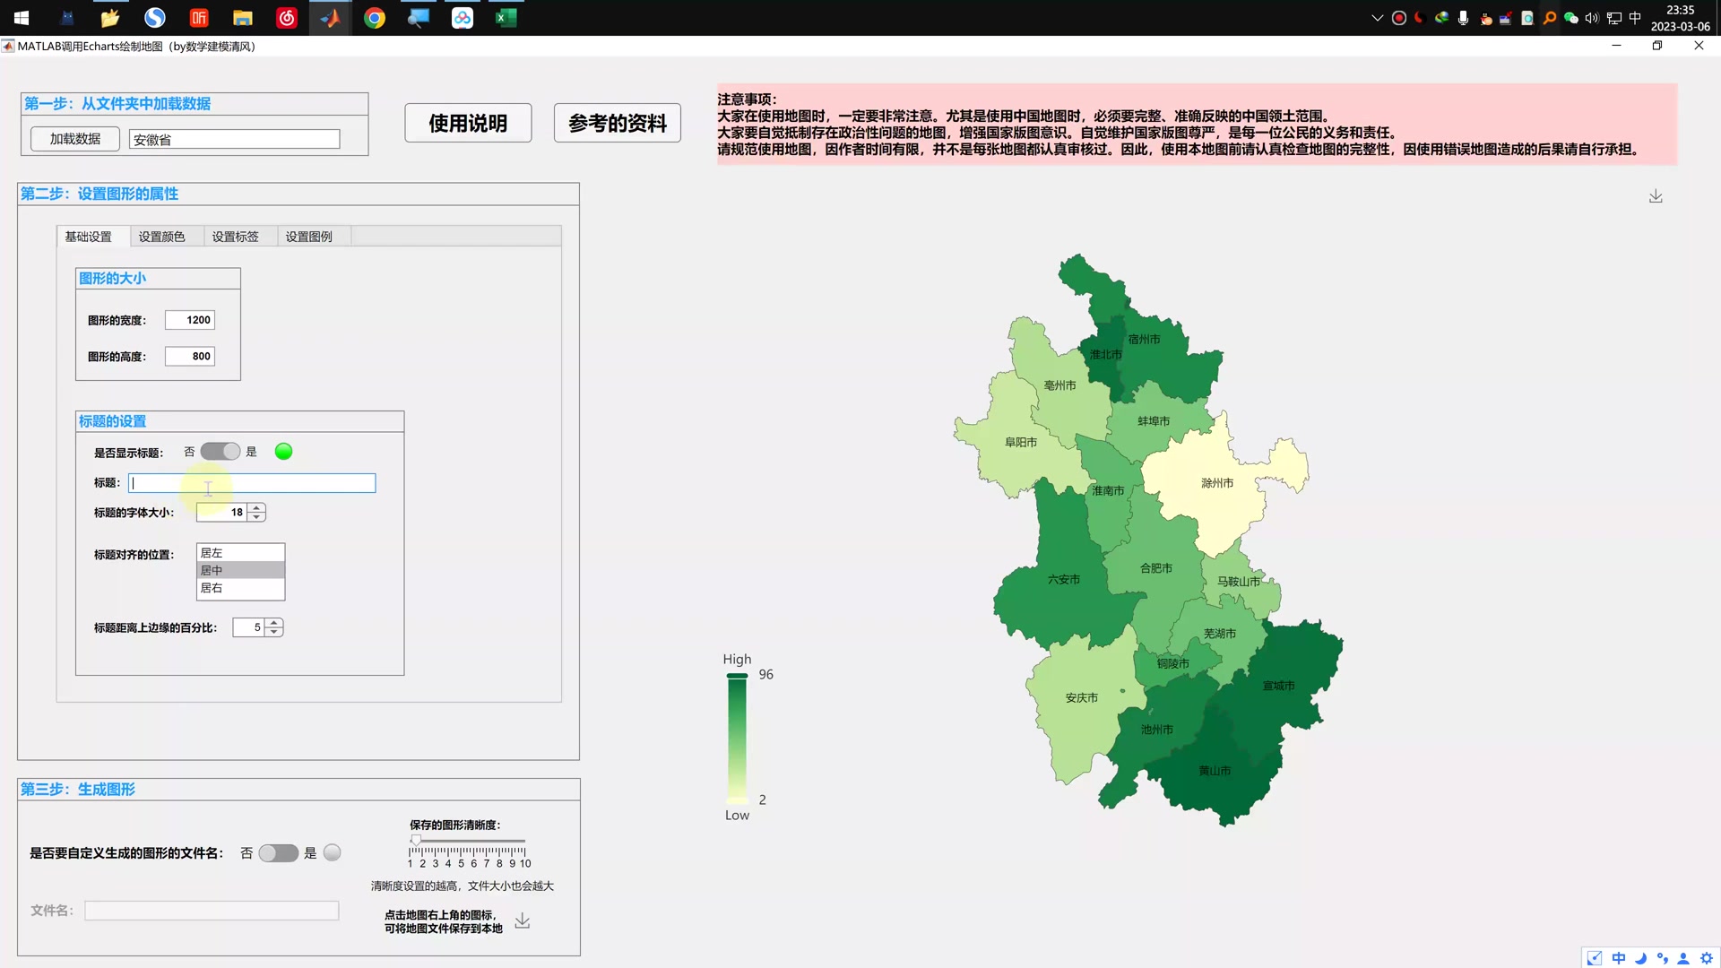The image size is (1721, 968).
Task: Open MATLAB from the taskbar
Action: point(329,18)
